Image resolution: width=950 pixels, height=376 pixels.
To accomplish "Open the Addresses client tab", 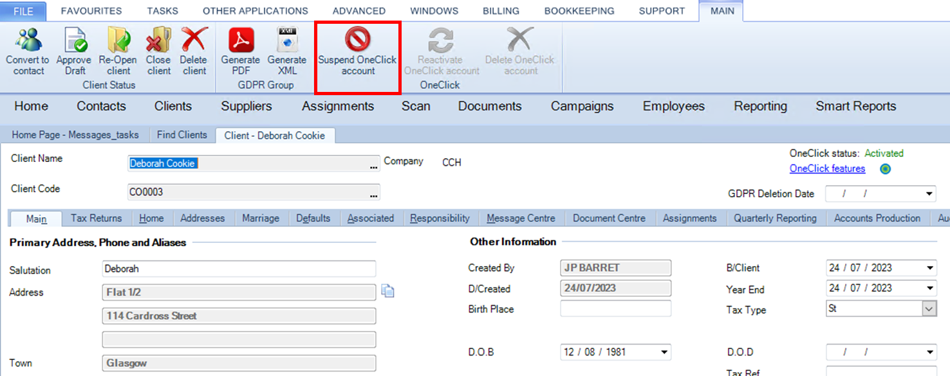I will click(x=202, y=219).
